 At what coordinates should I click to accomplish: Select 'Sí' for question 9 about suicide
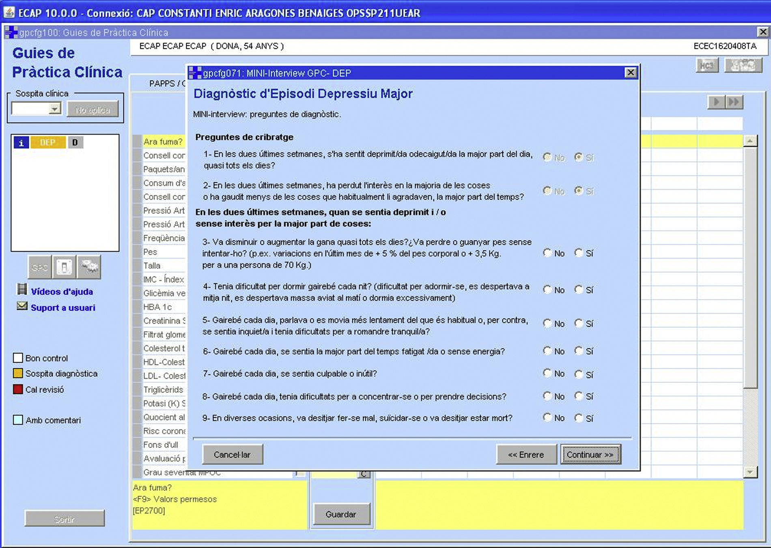579,418
